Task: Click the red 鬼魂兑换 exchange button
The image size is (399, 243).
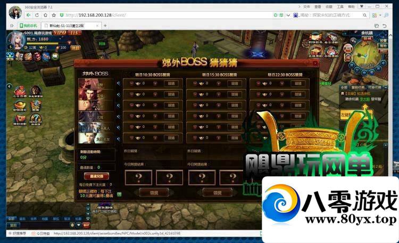Action: [96, 176]
